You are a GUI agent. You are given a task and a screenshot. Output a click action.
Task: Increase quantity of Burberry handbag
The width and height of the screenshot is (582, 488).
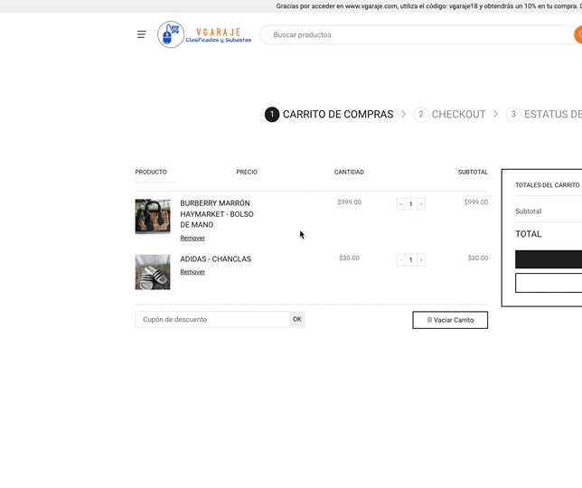(421, 204)
